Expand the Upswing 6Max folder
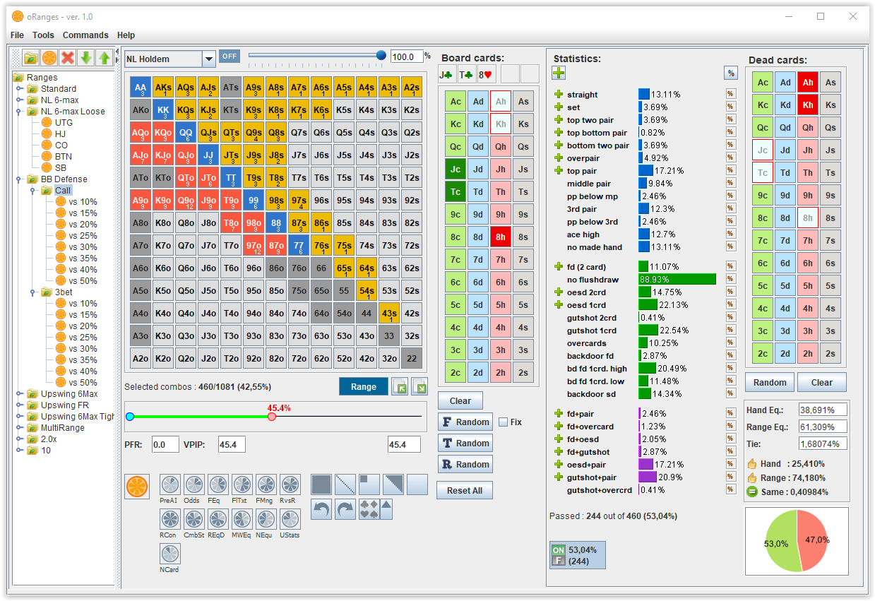Image resolution: width=875 pixels, height=601 pixels. click(19, 394)
